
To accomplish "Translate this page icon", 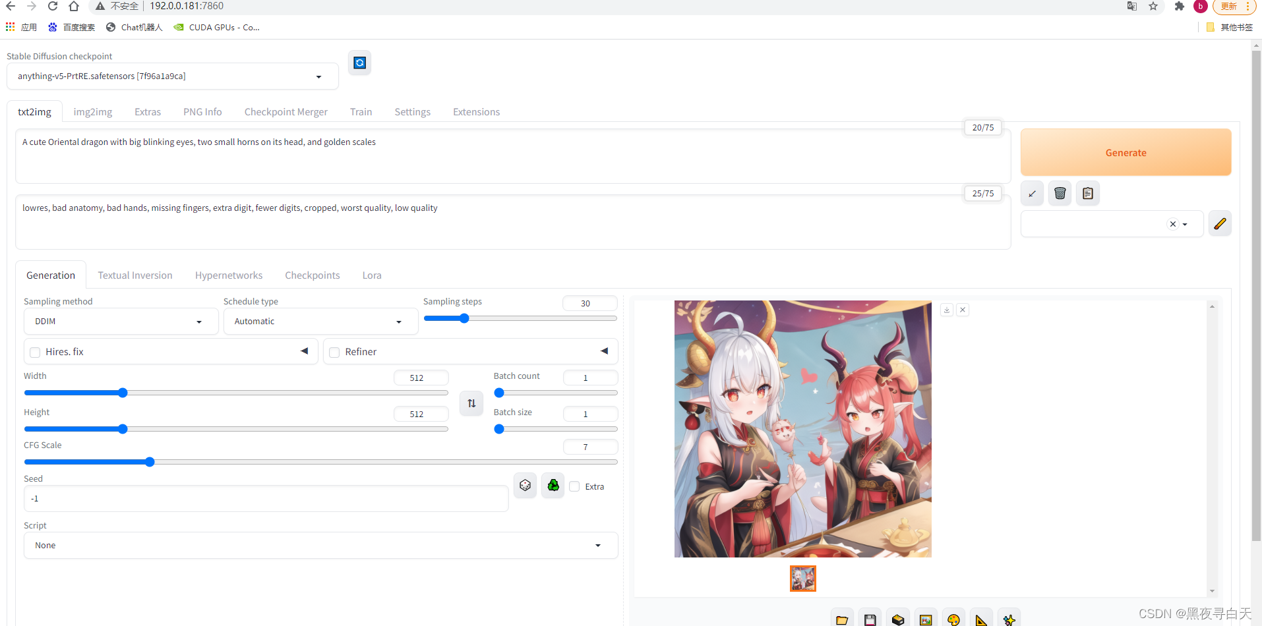I will click(x=1132, y=6).
